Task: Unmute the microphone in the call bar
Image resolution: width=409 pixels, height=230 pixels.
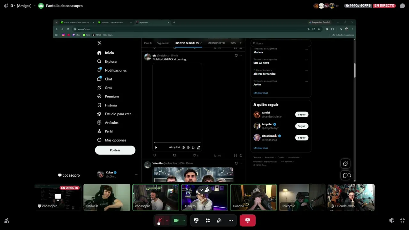Action: coord(159,220)
